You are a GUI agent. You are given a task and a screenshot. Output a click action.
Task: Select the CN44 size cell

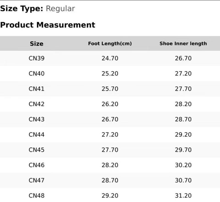(x=37, y=135)
